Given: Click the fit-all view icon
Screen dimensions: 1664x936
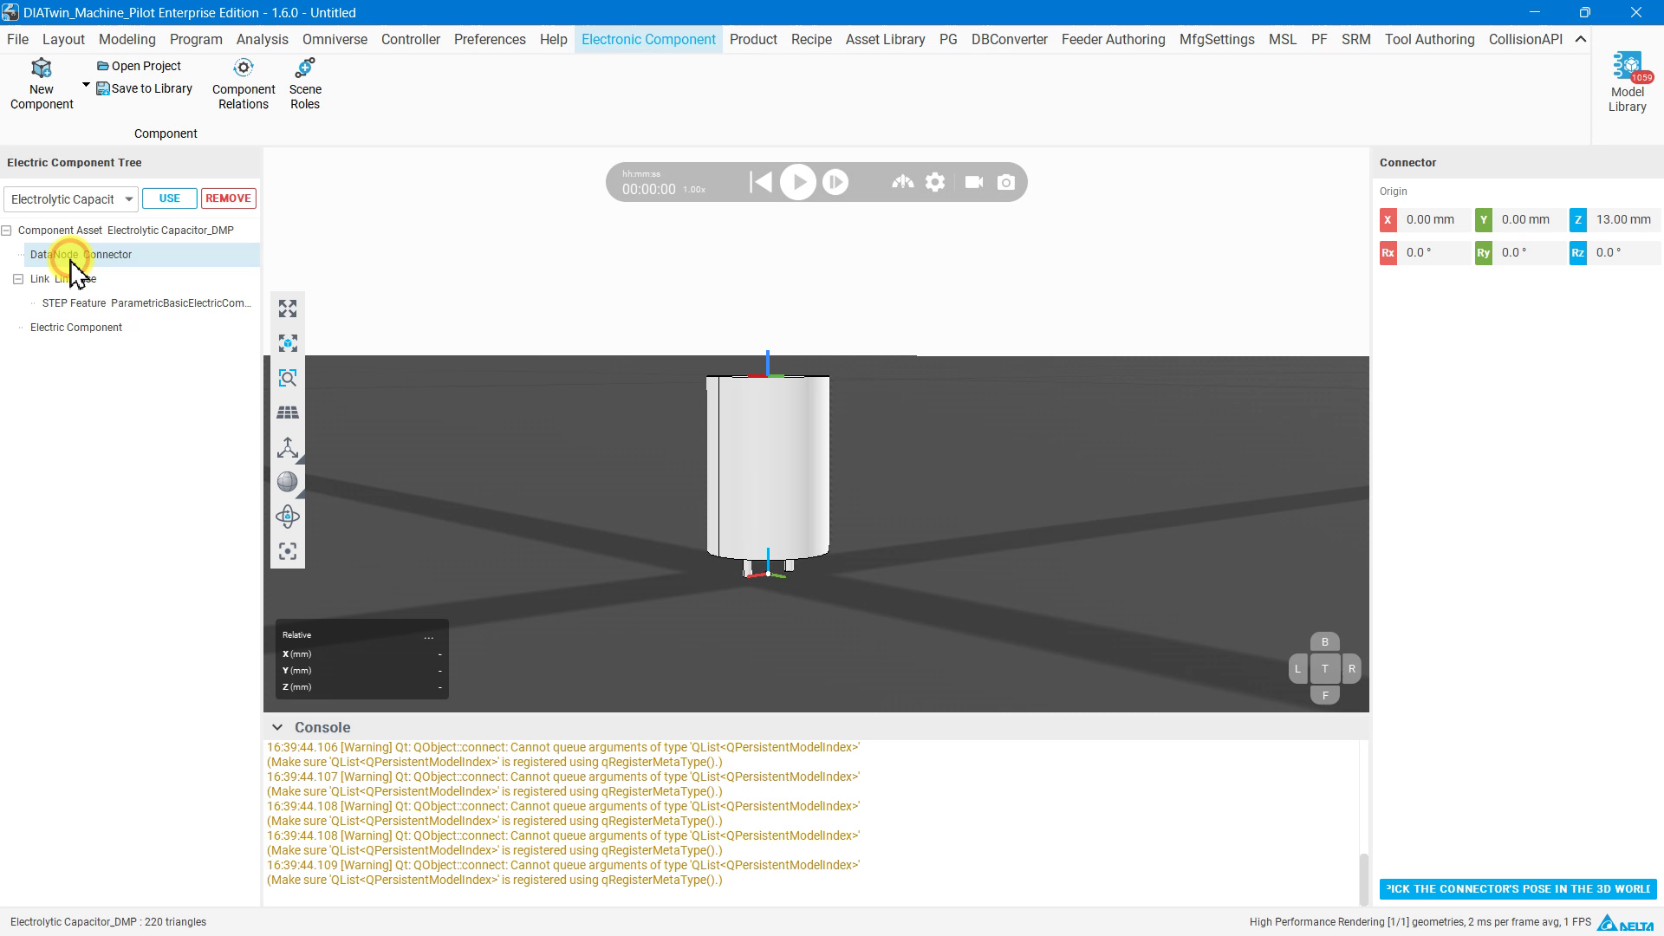Looking at the screenshot, I should (x=288, y=309).
